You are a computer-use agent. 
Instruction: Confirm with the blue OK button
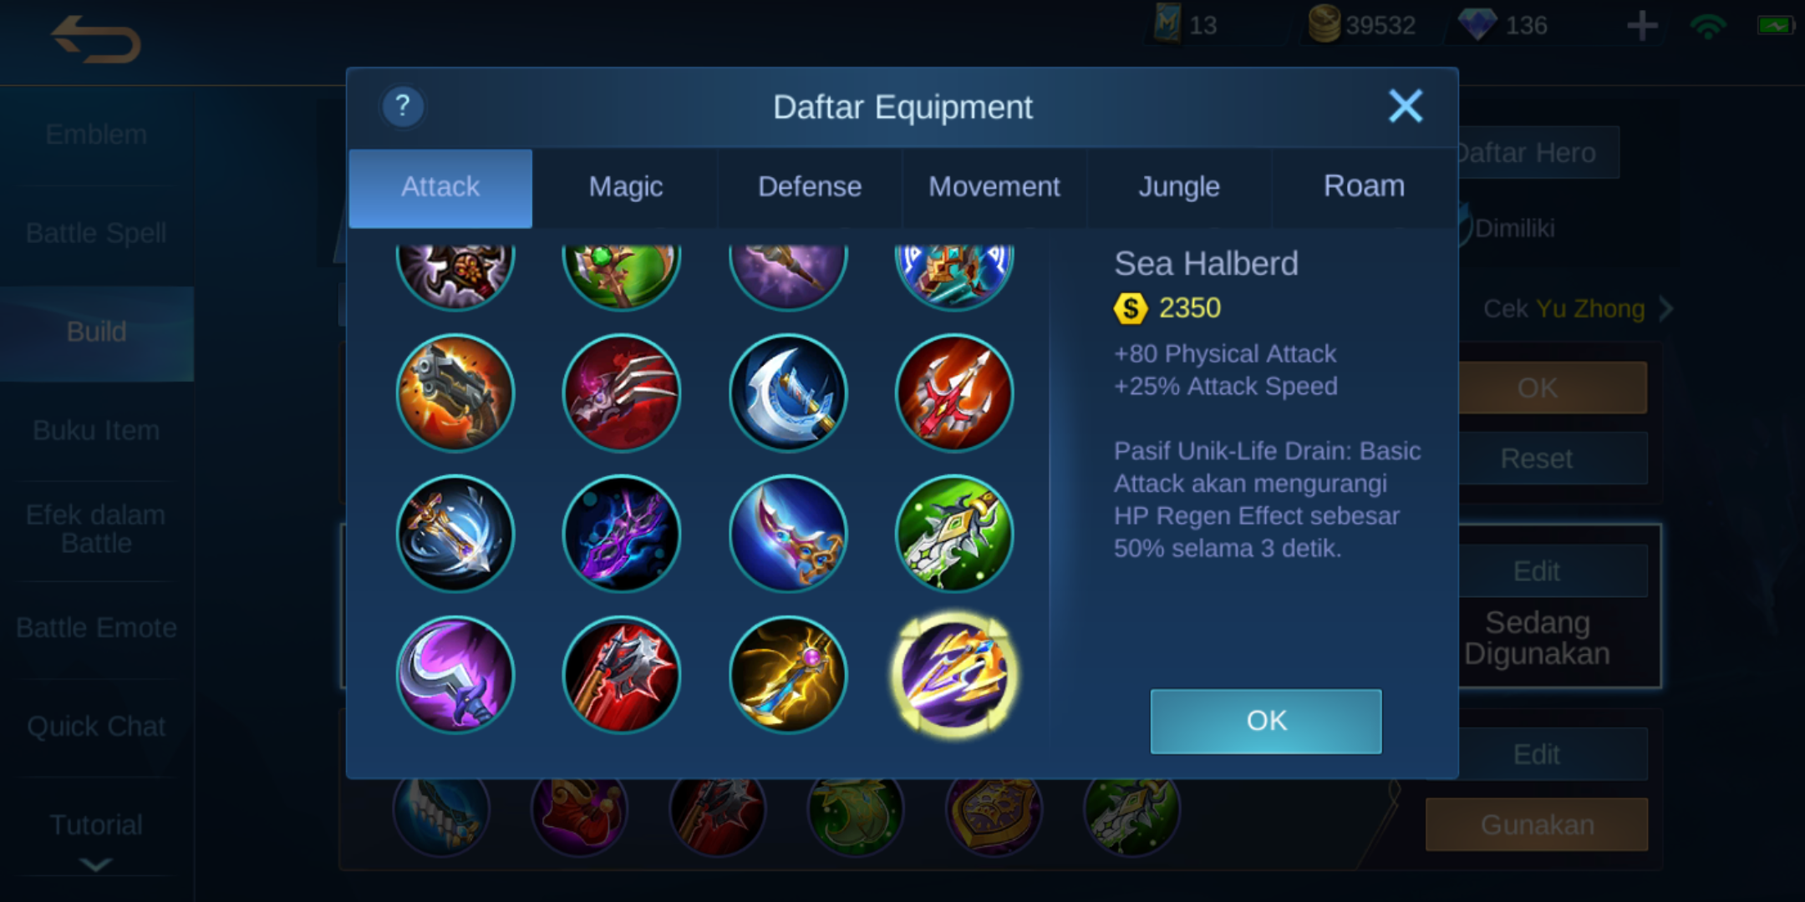[x=1266, y=721]
